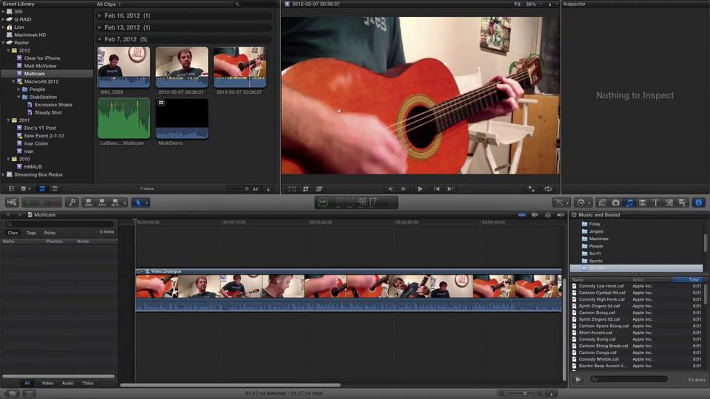710x399 pixels.
Task: Open the Select tool dropdown arrow
Action: [x=146, y=203]
